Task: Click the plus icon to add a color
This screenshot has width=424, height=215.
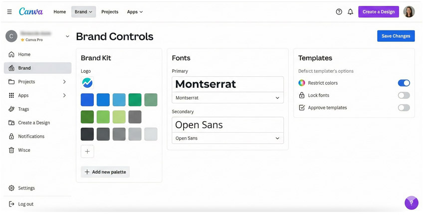Action: tap(87, 151)
